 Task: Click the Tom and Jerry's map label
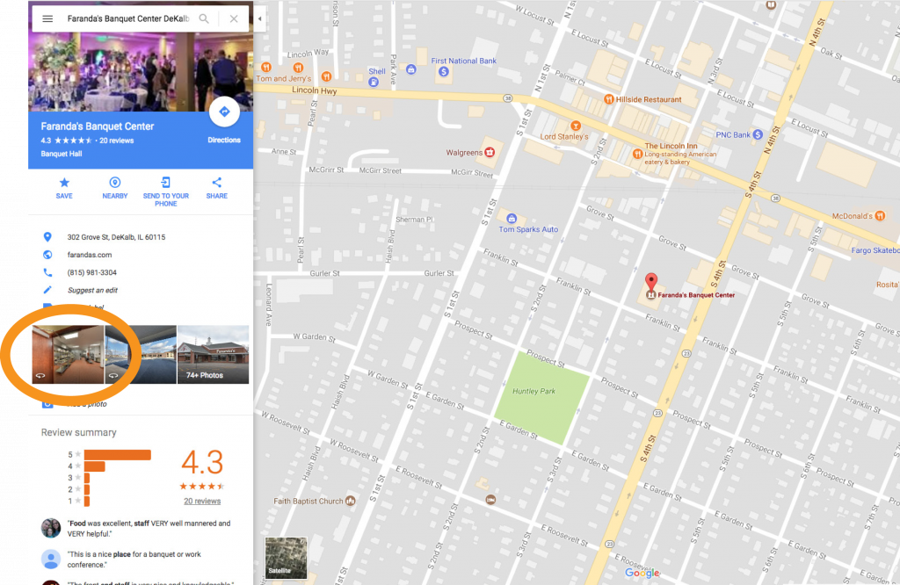pyautogui.click(x=284, y=78)
